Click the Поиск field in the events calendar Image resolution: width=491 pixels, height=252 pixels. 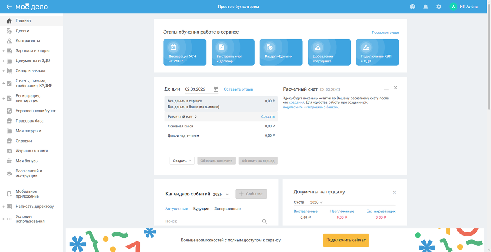click(x=212, y=221)
